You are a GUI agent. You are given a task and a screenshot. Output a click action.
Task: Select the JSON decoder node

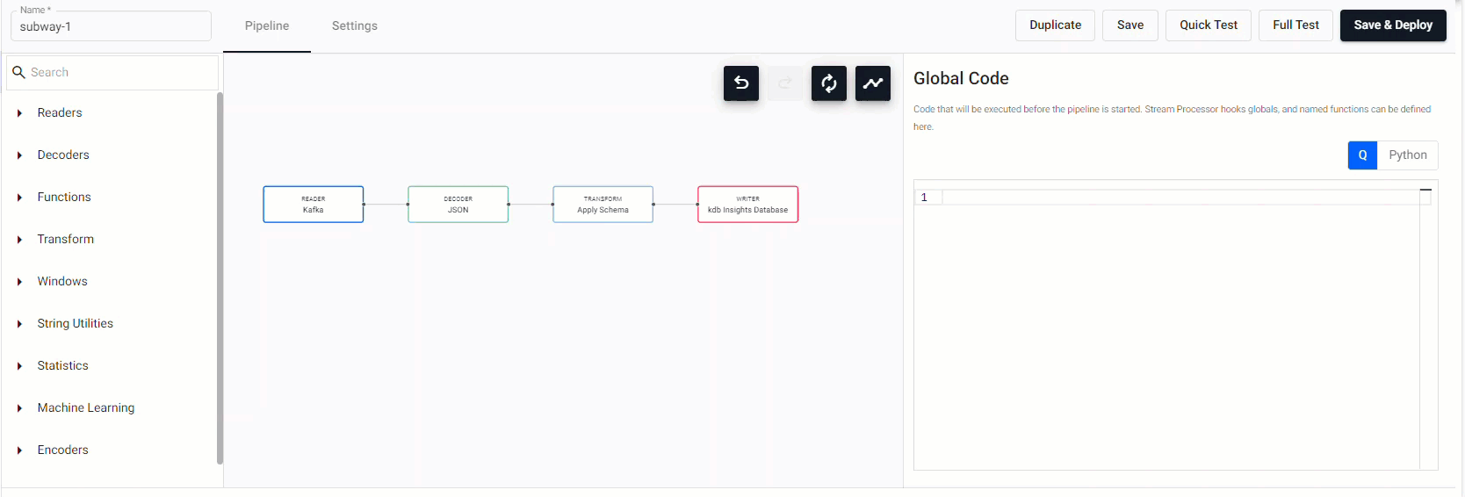tap(458, 205)
